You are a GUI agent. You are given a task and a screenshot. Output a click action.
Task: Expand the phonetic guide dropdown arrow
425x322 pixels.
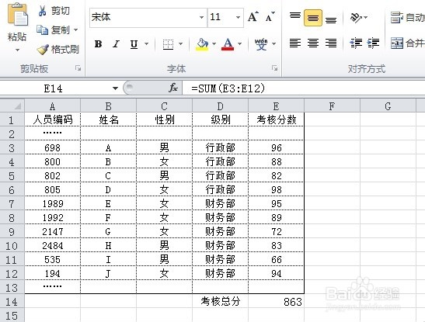273,43
